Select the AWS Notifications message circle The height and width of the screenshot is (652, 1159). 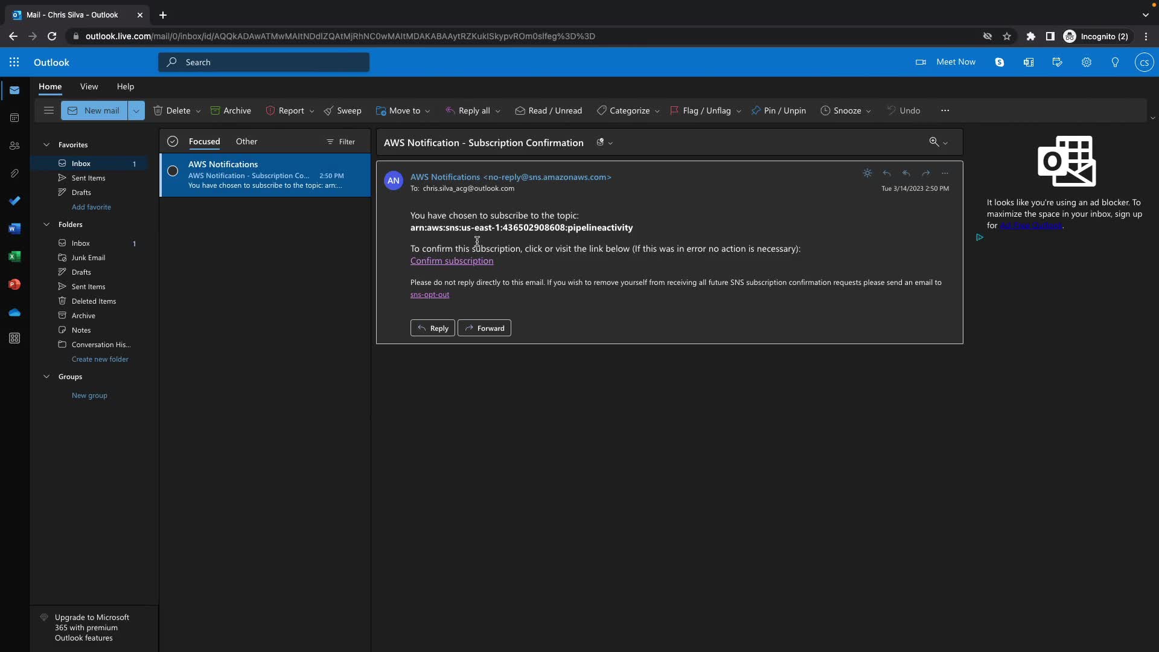coord(173,171)
